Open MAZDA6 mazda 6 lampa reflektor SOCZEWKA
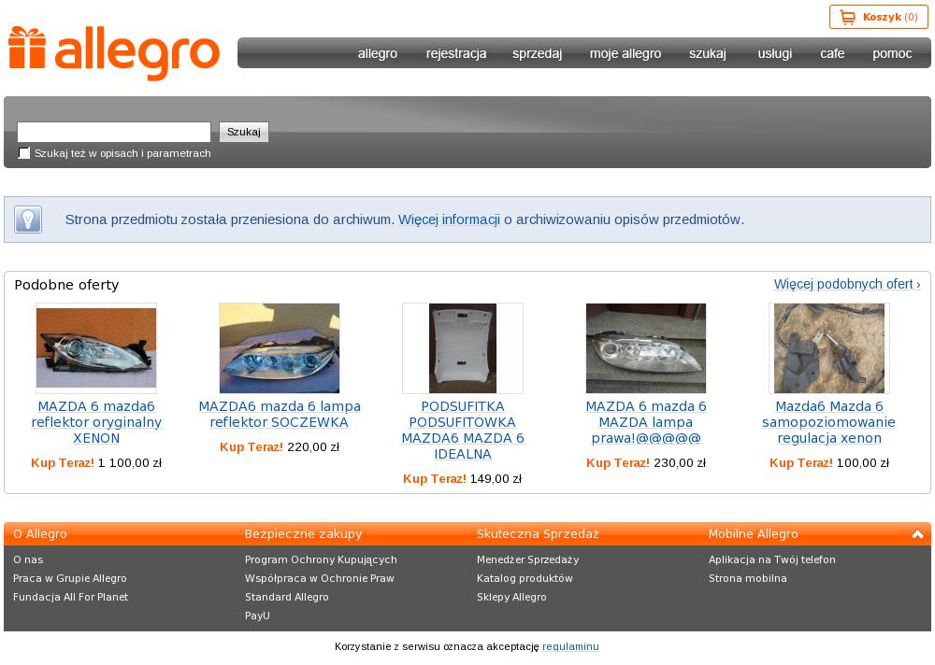The height and width of the screenshot is (665, 935). pos(279,414)
